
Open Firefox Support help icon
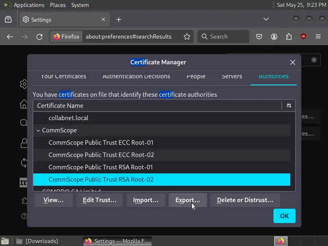click(24, 216)
